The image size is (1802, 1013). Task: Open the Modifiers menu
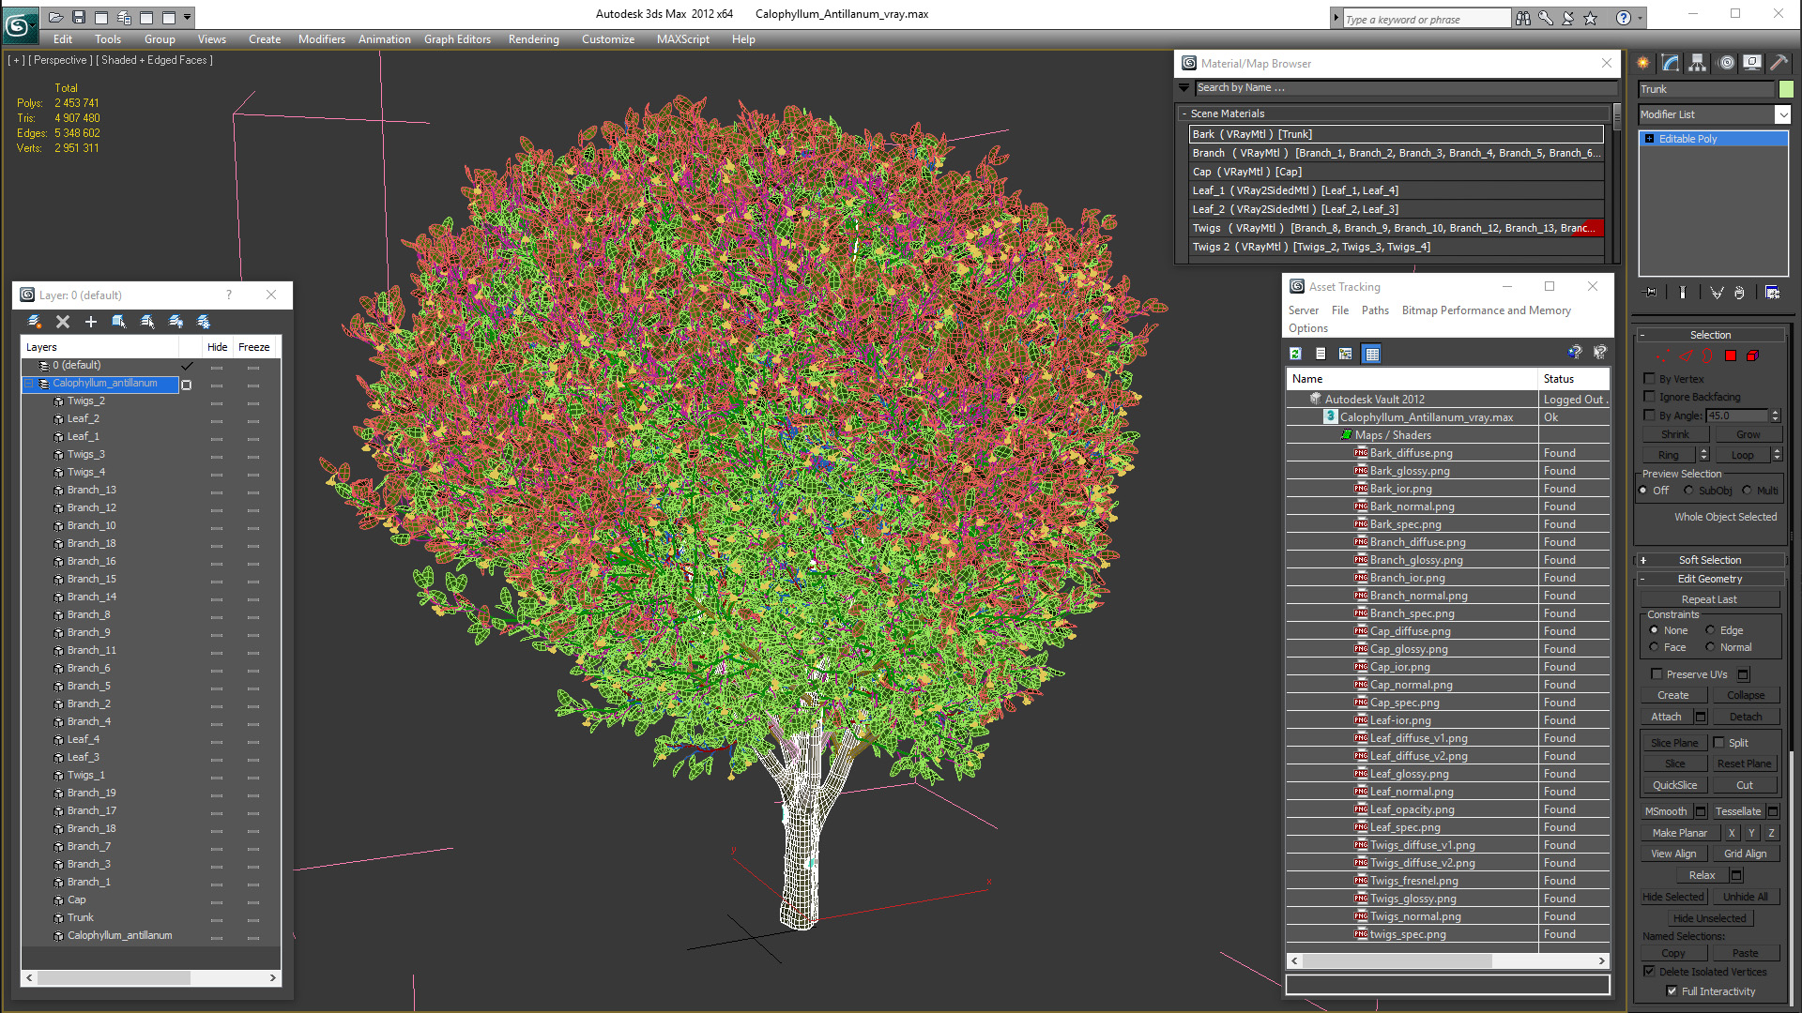(x=321, y=39)
